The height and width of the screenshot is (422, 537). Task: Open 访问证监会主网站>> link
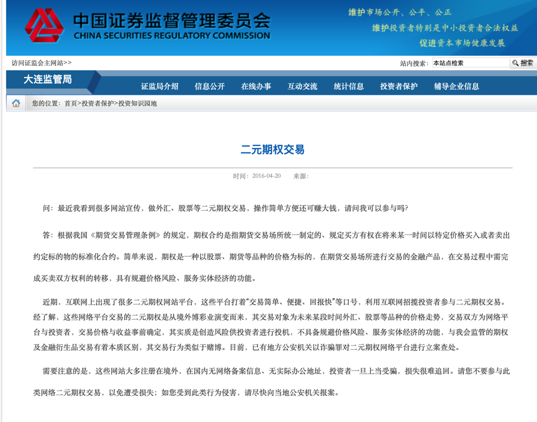pyautogui.click(x=42, y=63)
